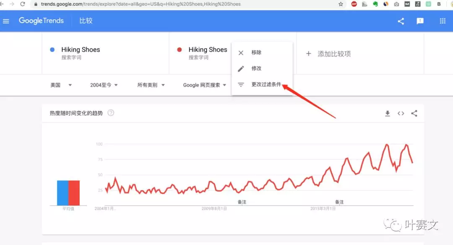Open the Google apps grid
Screen dimensions: 453x245
[x=442, y=21]
